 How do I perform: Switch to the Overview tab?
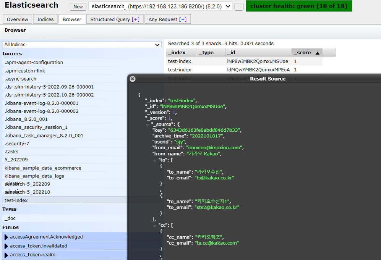click(18, 19)
